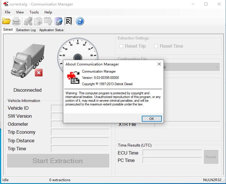226x184 pixels.
Task: Click the Start Extraction button
Action: tap(58, 161)
